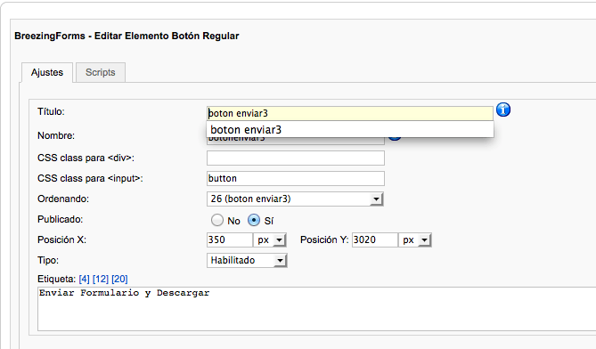Click the [20] Etiqueta size link
This screenshot has width=596, height=349.
(119, 280)
